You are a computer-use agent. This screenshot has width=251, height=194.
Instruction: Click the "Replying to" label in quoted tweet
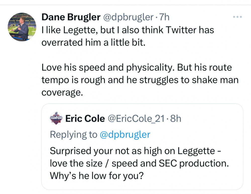pyautogui.click(x=74, y=135)
